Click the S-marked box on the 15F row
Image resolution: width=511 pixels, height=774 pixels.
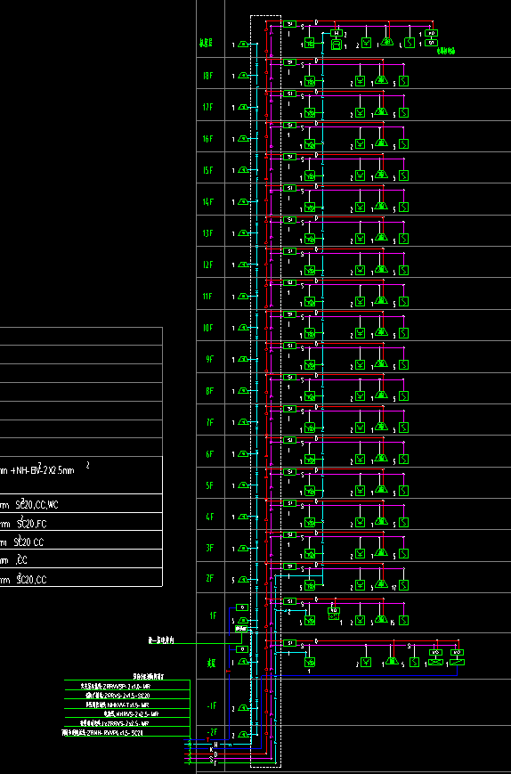(404, 175)
